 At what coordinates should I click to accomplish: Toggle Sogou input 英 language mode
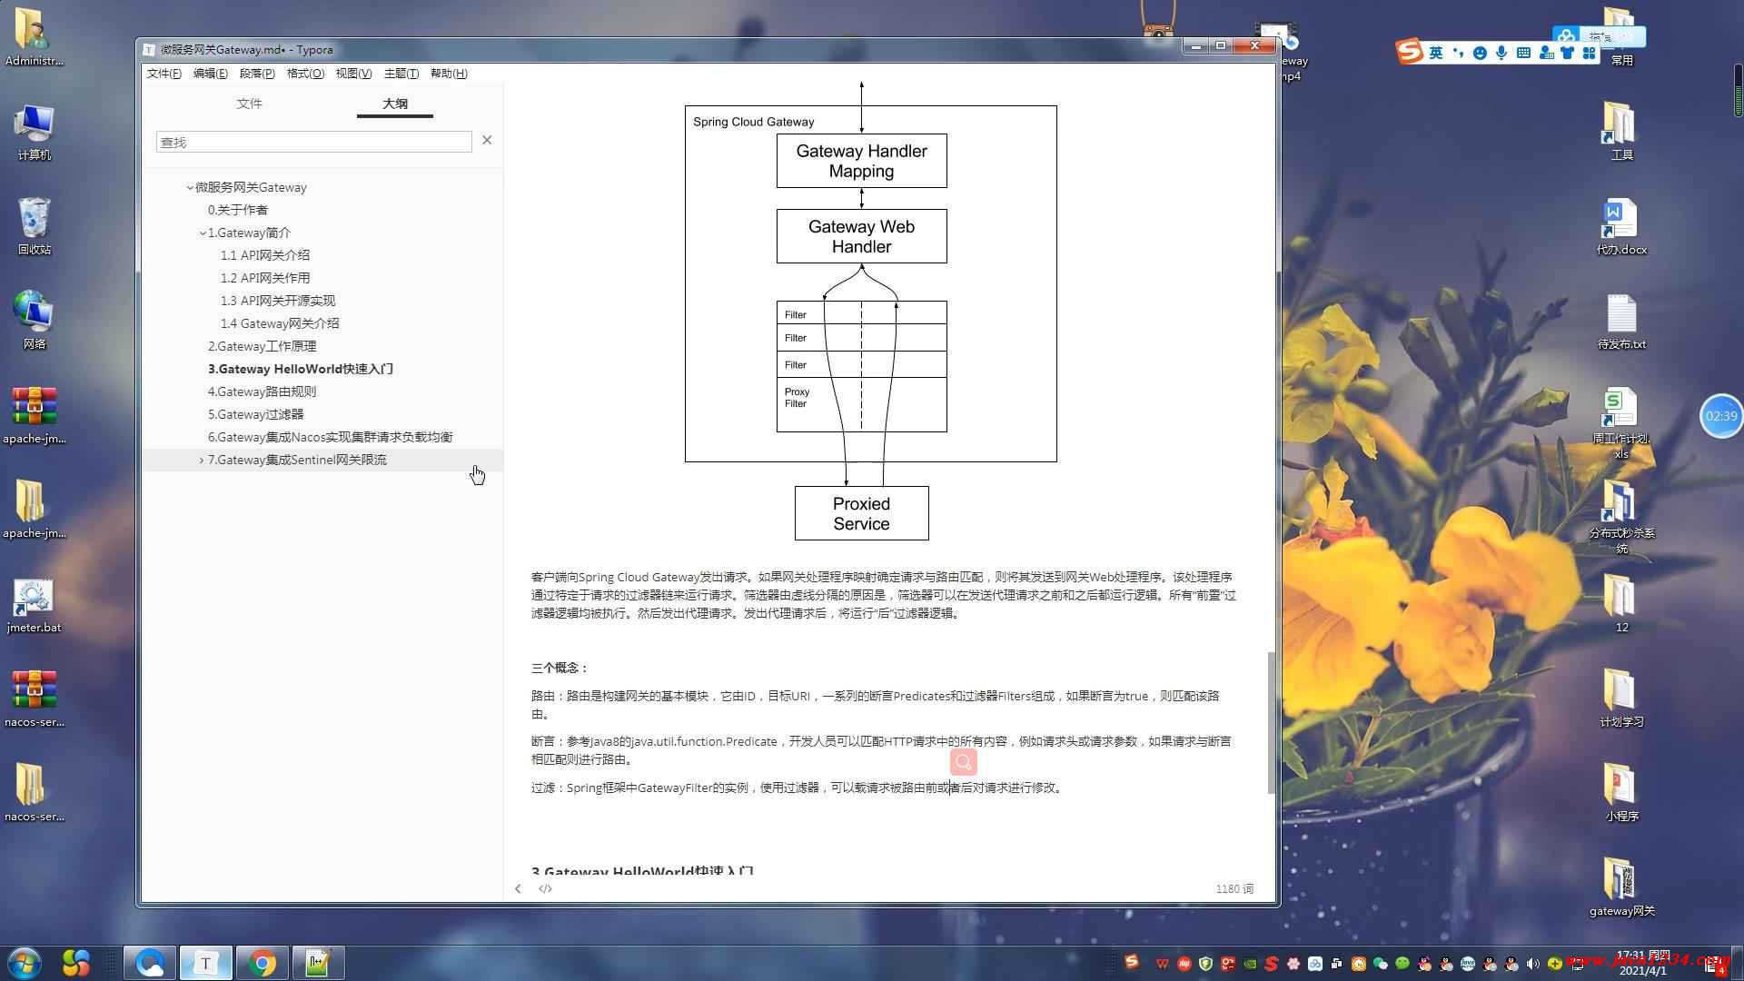[x=1436, y=53]
